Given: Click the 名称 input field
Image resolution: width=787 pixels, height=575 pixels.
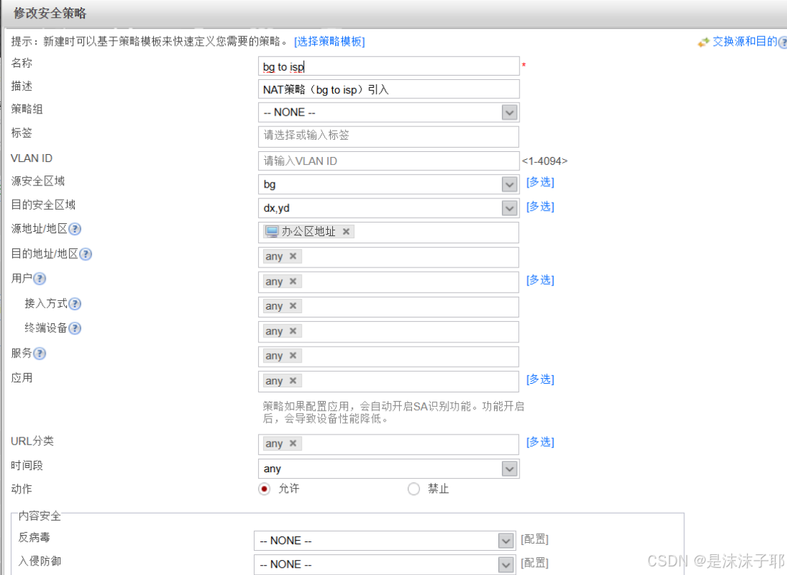Looking at the screenshot, I should 389,67.
